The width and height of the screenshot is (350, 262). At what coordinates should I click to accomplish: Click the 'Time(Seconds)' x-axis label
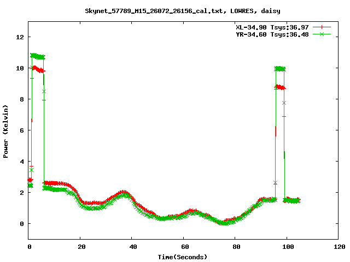[182, 257]
